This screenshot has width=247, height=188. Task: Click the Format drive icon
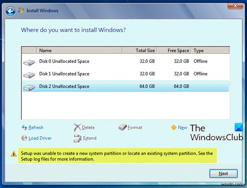(x=122, y=127)
